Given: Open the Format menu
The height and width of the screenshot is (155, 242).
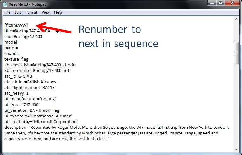Looking at the screenshot, I should [31, 12].
